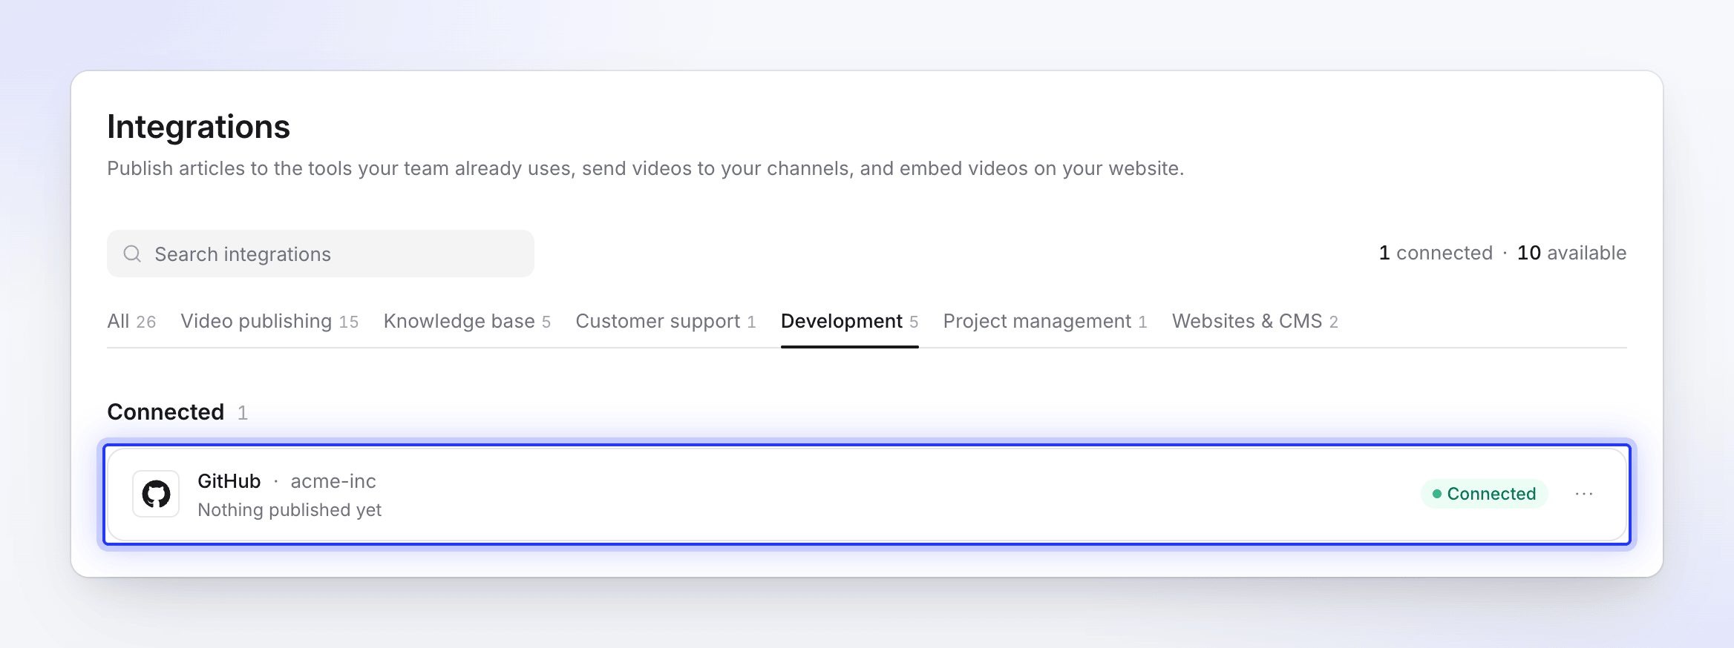Open the Video publishing tab
Viewport: 1734px width, 648px height.
[x=269, y=321]
